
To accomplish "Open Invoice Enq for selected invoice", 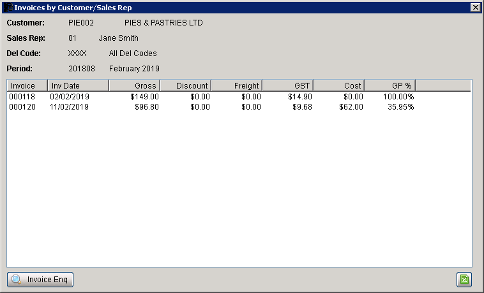I will pos(40,280).
